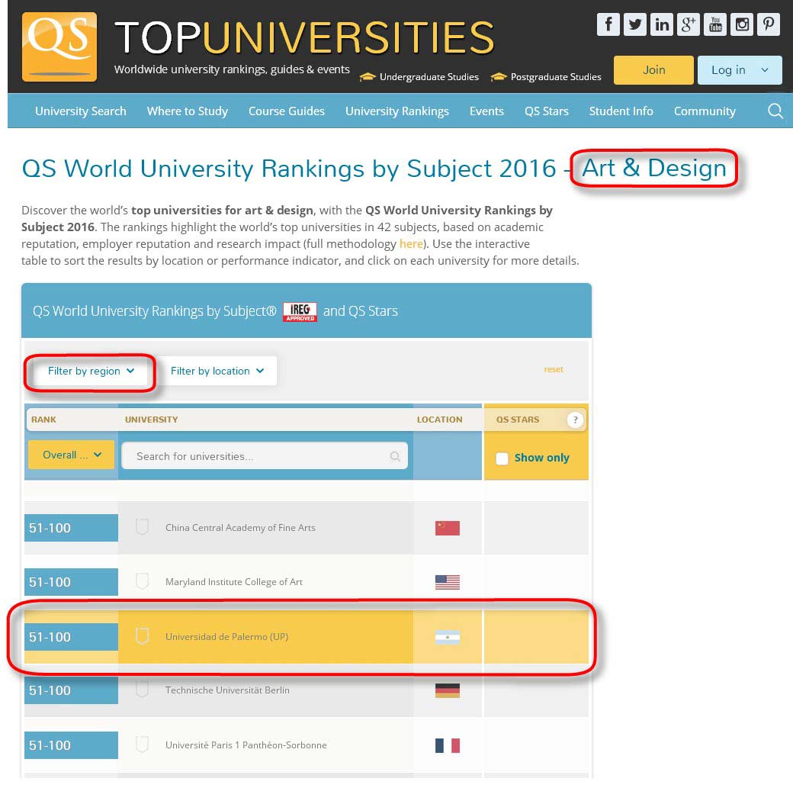Expand the Filter by region dropdown
The width and height of the screenshot is (793, 788).
pos(91,371)
